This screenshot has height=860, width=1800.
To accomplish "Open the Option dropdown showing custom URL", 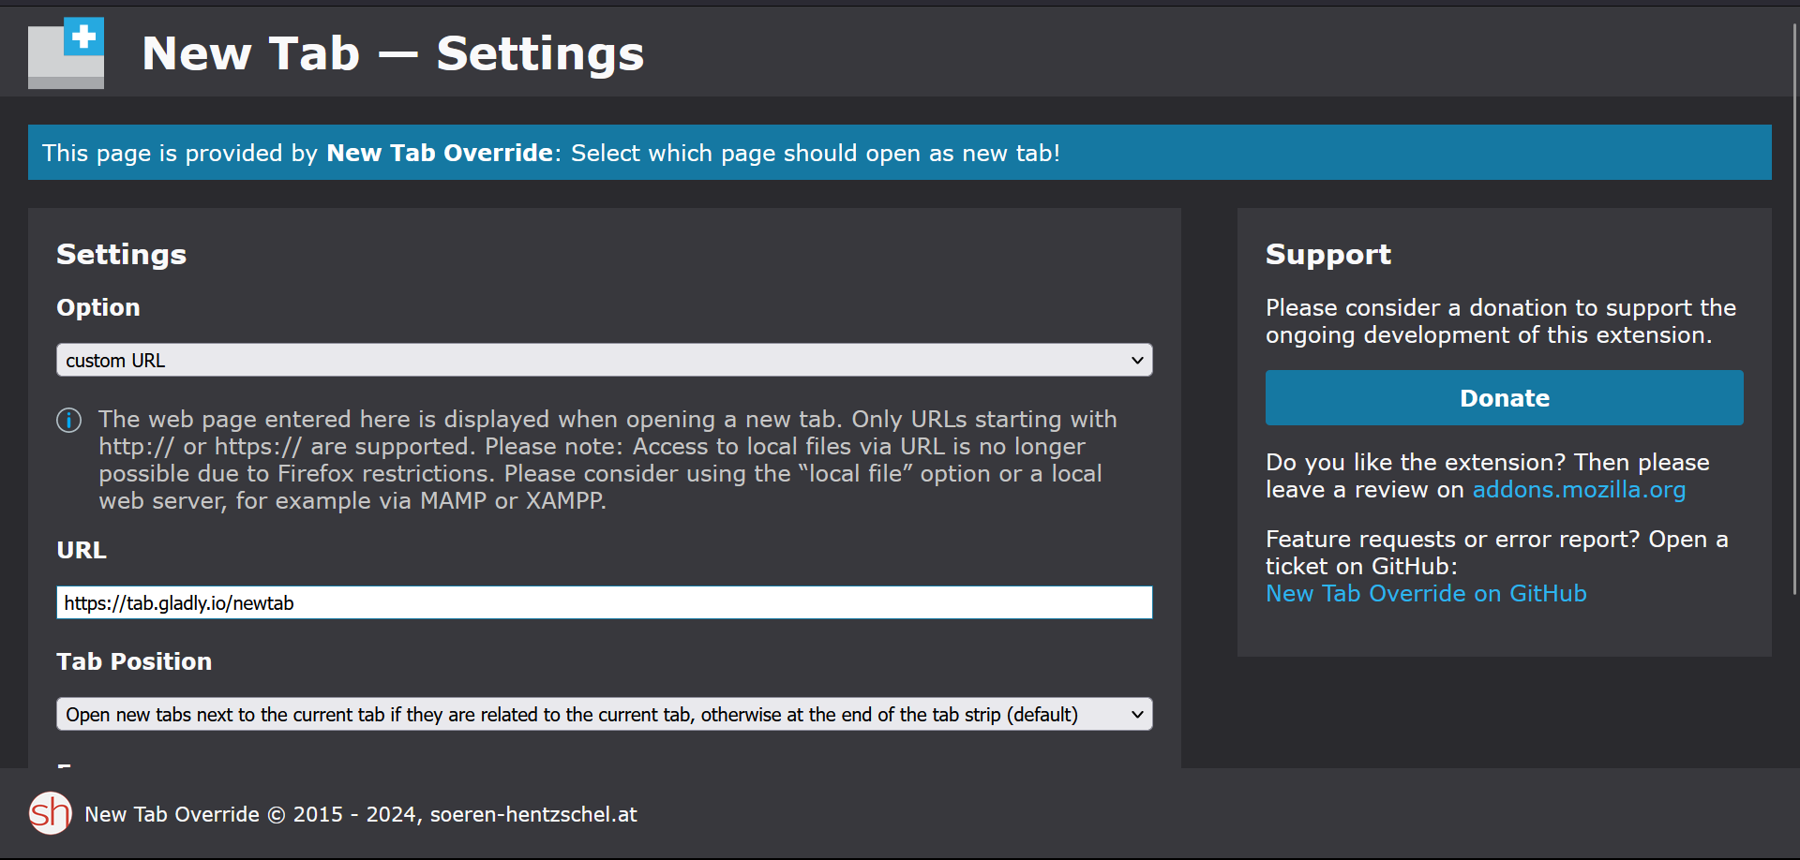I will pos(605,361).
